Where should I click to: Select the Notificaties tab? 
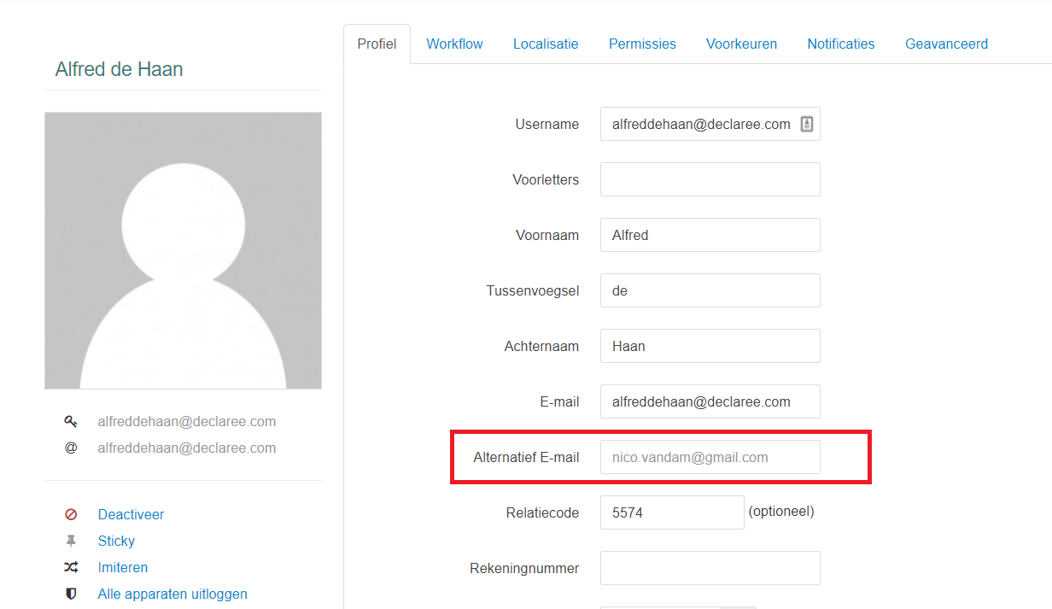840,44
